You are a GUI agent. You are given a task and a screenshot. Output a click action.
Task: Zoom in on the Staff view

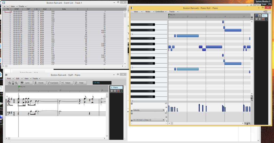10,83
